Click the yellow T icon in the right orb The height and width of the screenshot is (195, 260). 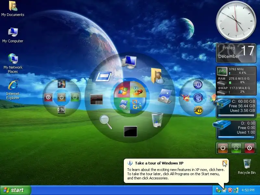pyautogui.click(x=198, y=110)
